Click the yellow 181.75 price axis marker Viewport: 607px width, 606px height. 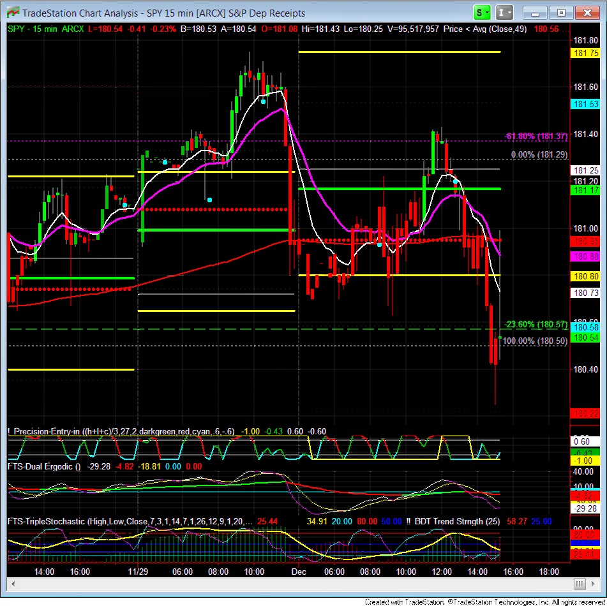tap(585, 53)
